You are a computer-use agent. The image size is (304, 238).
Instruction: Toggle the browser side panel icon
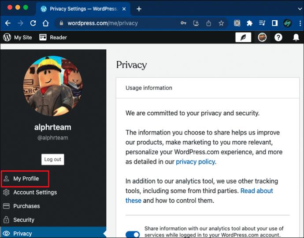coord(274,23)
